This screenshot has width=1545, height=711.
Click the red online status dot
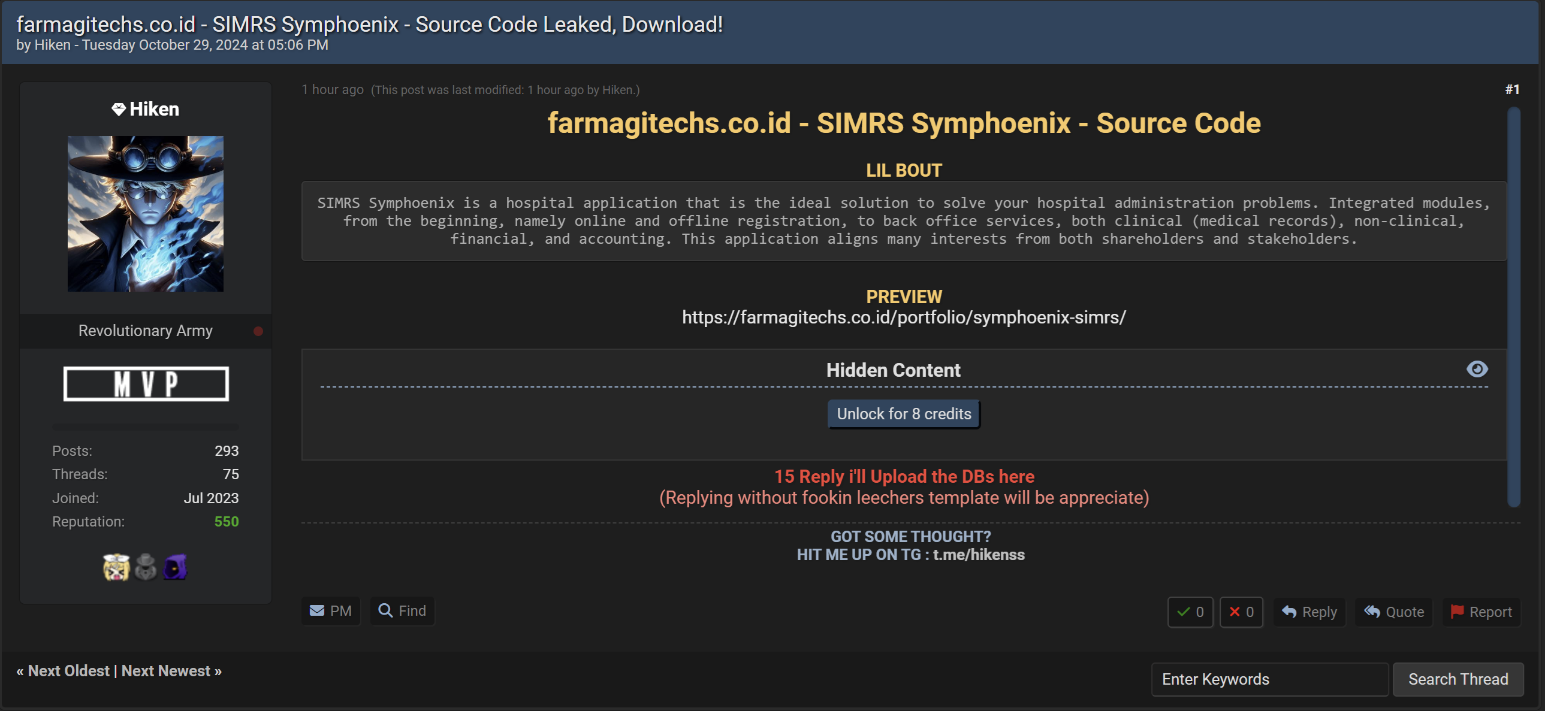258,330
